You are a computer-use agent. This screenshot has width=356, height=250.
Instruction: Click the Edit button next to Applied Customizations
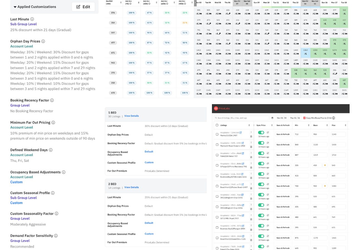(83, 7)
